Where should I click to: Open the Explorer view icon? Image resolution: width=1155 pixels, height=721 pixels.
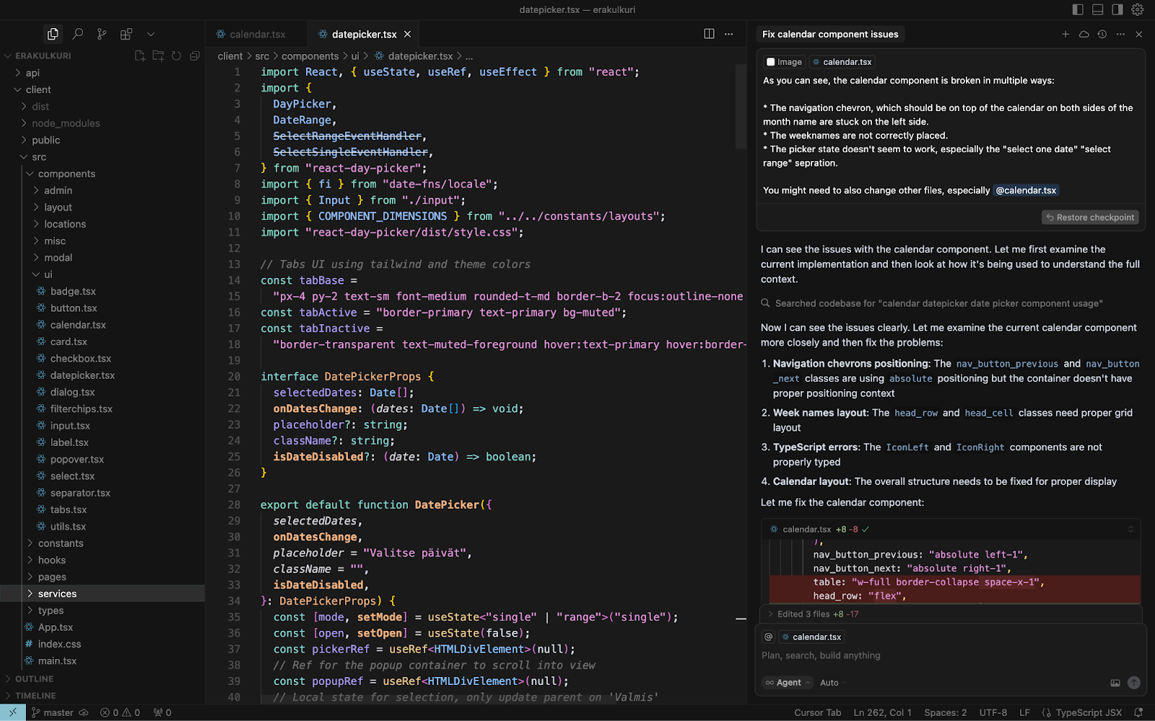tap(53, 34)
